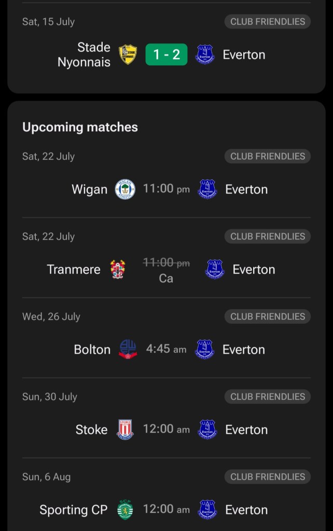Click Everton crest in Wigan match
This screenshot has height=531, width=333.
[207, 189]
